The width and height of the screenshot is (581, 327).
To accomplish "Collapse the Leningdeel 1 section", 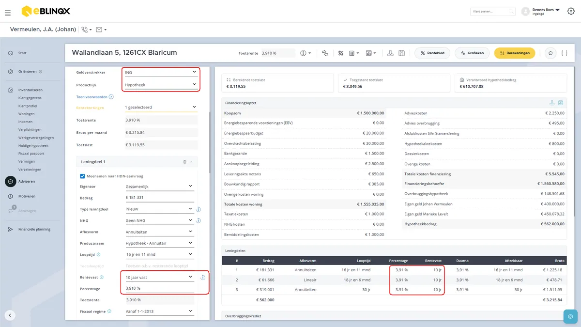I will 191,162.
